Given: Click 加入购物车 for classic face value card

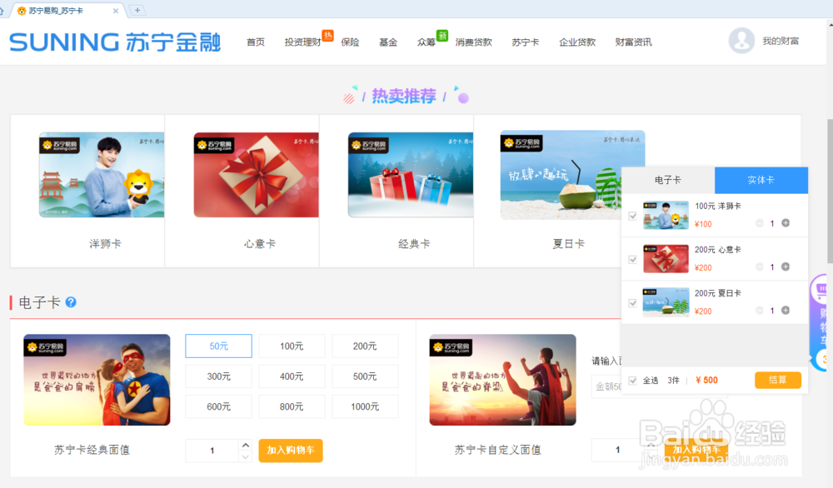Looking at the screenshot, I should pos(291,451).
